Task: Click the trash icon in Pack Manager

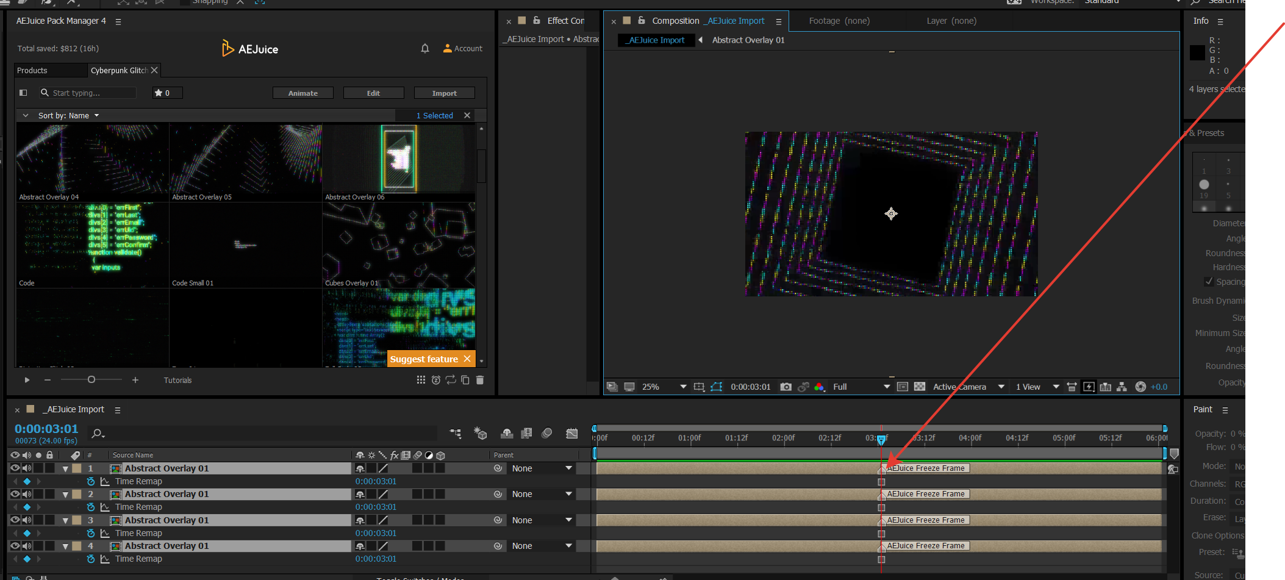Action: click(x=480, y=380)
